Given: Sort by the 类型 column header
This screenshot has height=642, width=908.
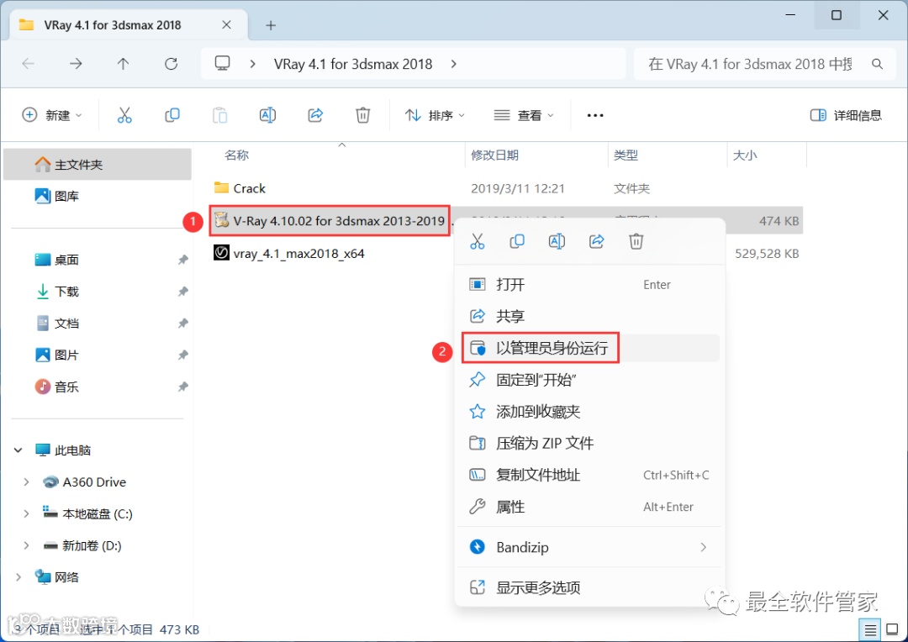Looking at the screenshot, I should pos(626,155).
